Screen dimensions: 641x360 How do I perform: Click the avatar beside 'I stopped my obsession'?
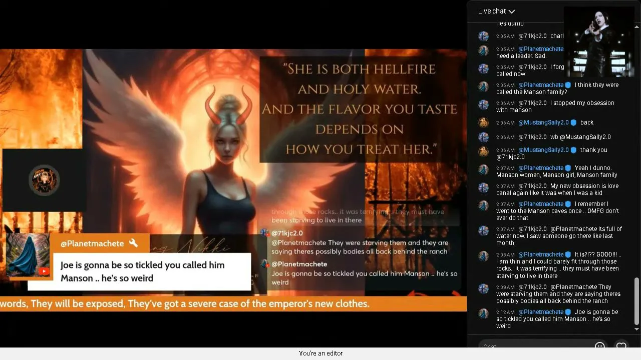pyautogui.click(x=483, y=104)
